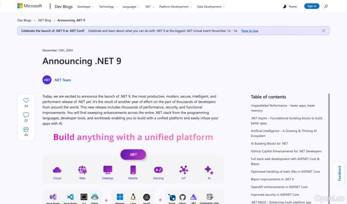The height and width of the screenshot is (204, 347).
Task: Expand the Technology dropdown menu
Action: click(x=108, y=7)
